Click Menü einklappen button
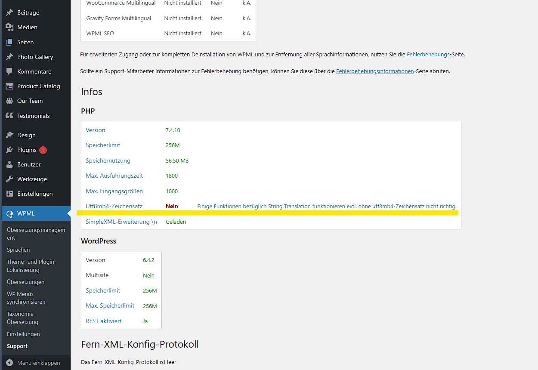This screenshot has width=538, height=370. tap(35, 363)
